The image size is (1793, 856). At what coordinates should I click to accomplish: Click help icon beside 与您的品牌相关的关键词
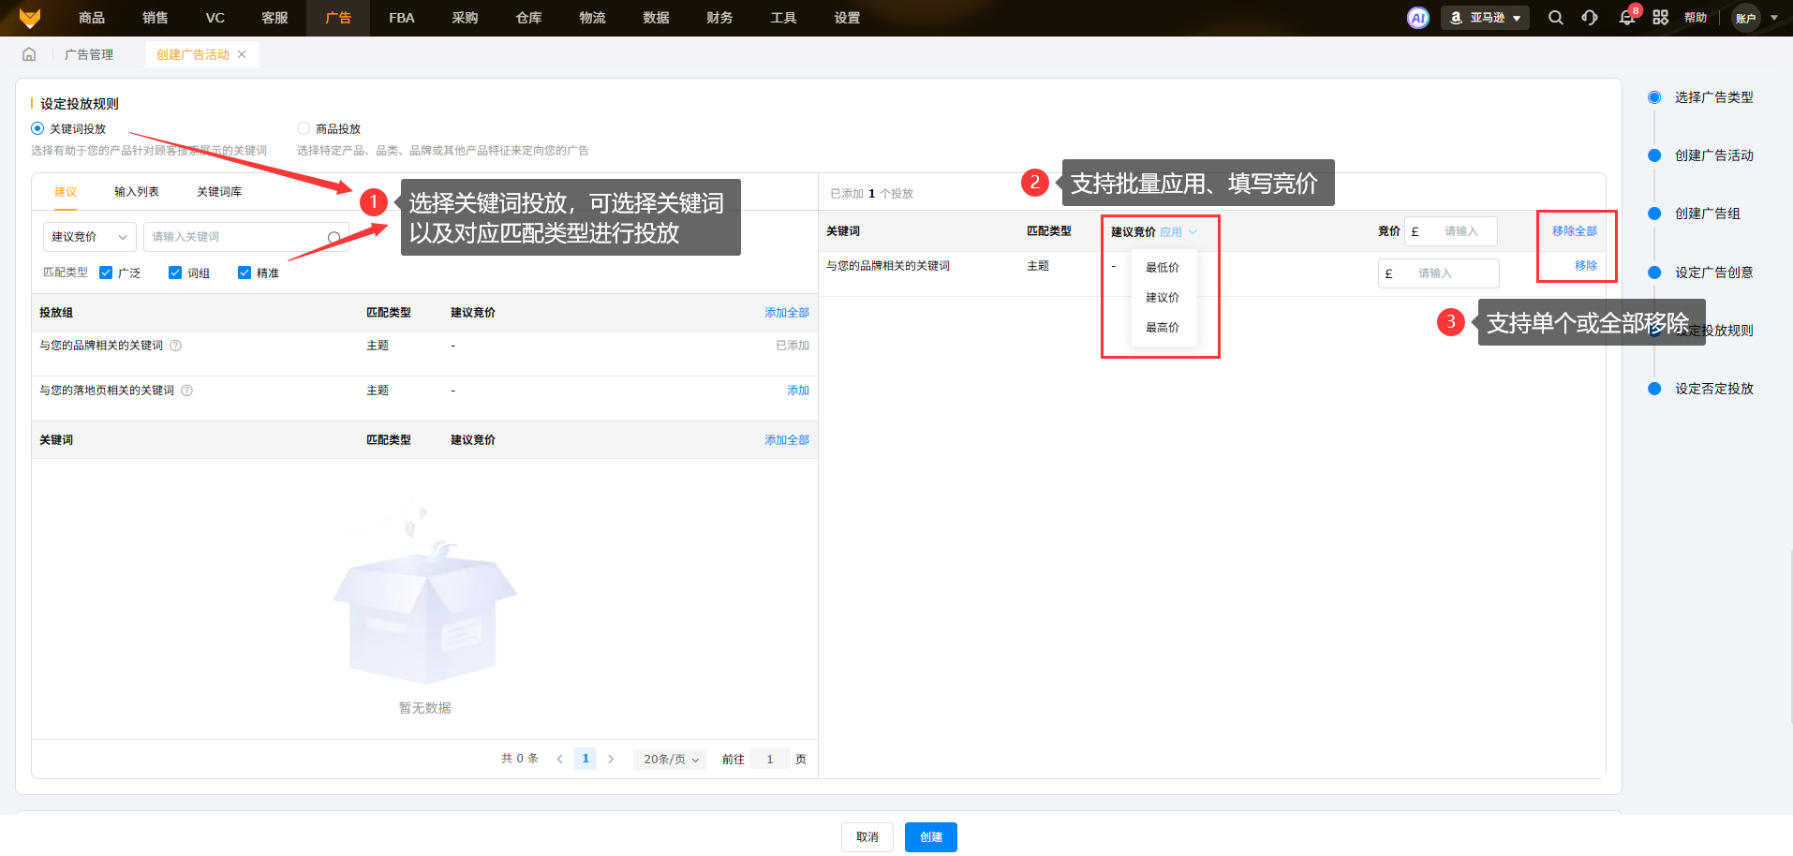point(176,346)
